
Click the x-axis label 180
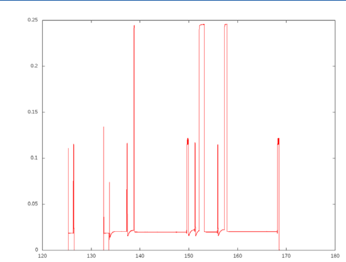pyautogui.click(x=335, y=256)
